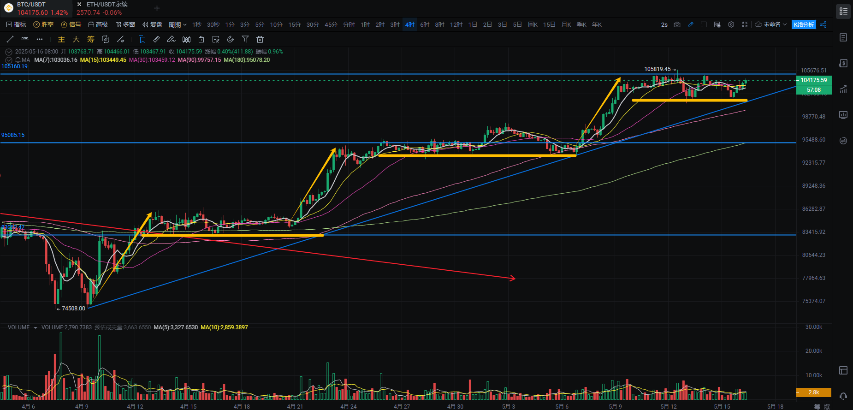This screenshot has height=410, width=853.
Task: Click the 74508.00 low price marker
Action: point(73,309)
